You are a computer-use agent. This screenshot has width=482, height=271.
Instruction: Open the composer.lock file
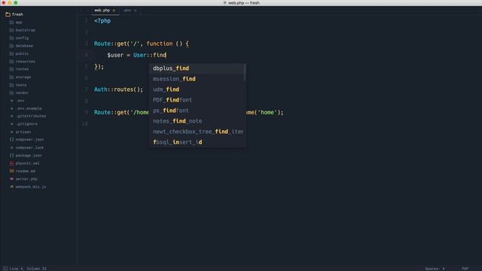(29, 148)
